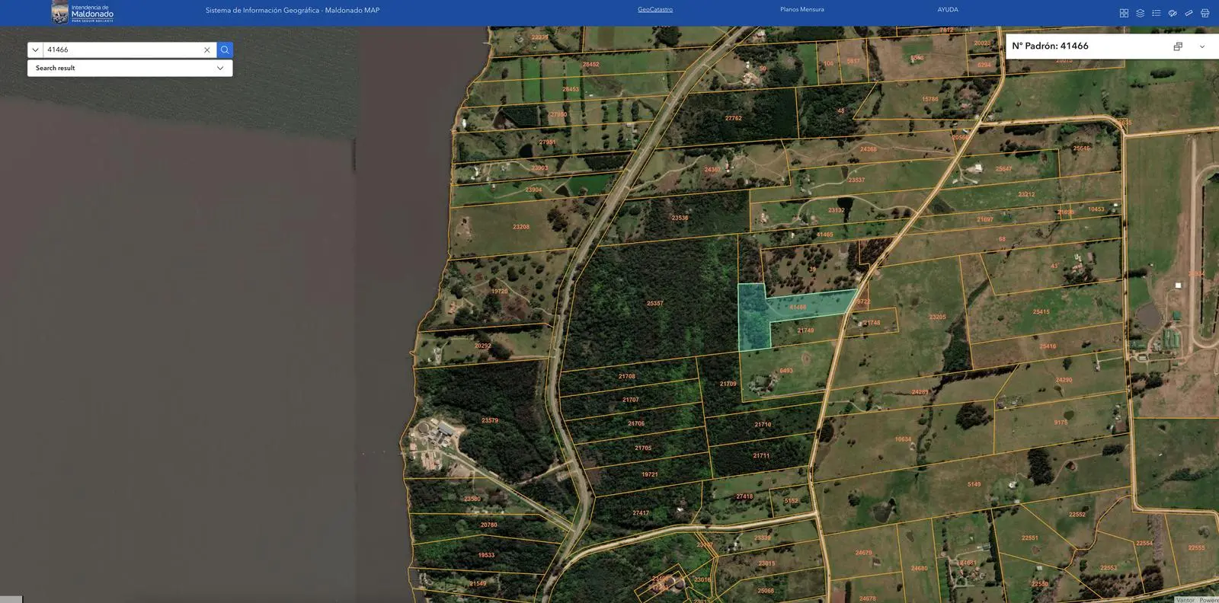Screen dimensions: 1219x603
Task: Click the Maldonado Intendencia logo
Action: (82, 13)
